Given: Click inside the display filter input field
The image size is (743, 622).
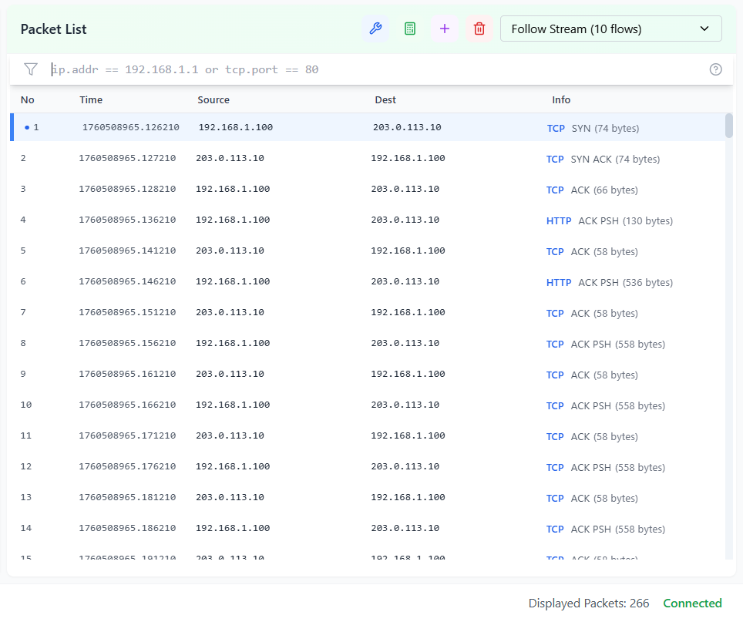Looking at the screenshot, I should tap(308, 69).
